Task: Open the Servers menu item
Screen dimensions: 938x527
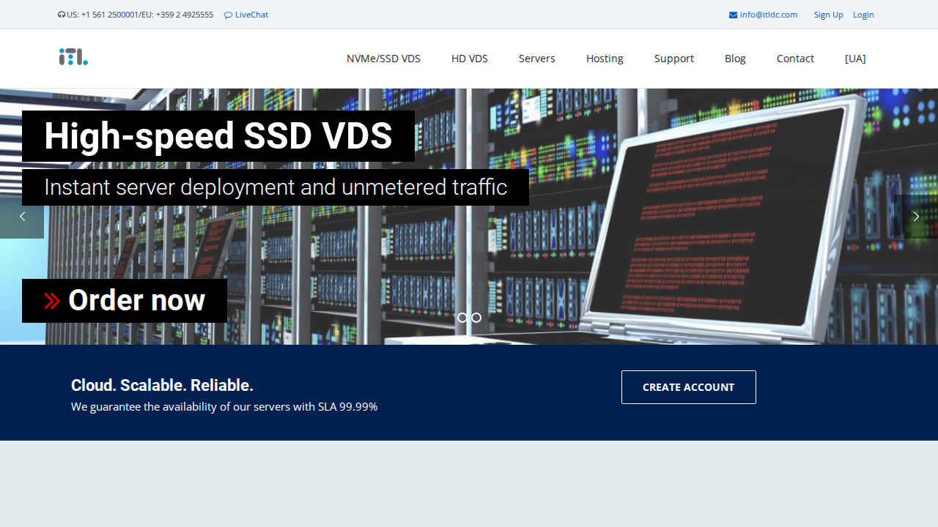Action: (x=537, y=59)
